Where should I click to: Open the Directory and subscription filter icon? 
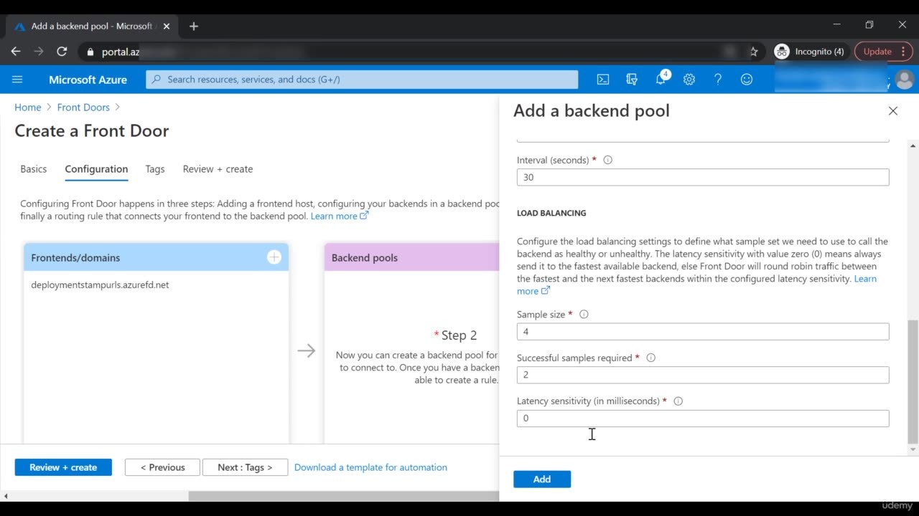tap(632, 80)
